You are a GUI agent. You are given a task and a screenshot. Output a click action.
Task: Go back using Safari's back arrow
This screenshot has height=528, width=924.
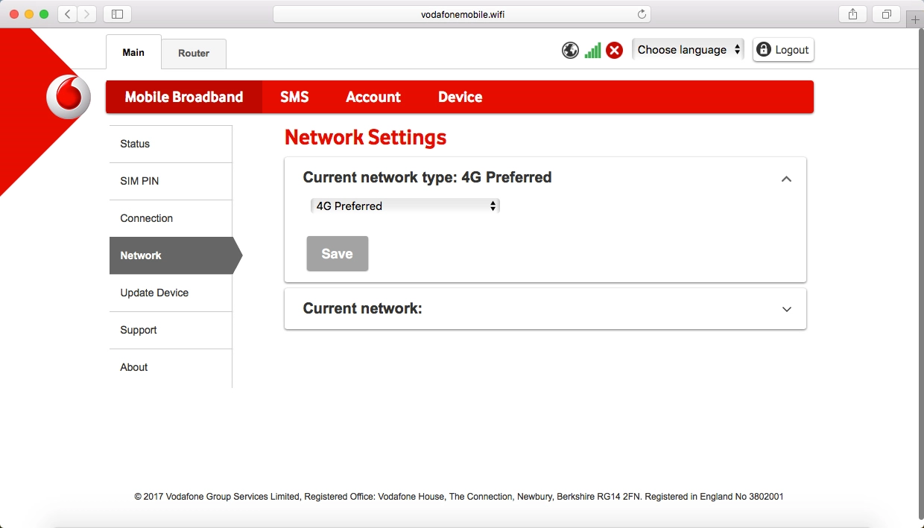68,14
